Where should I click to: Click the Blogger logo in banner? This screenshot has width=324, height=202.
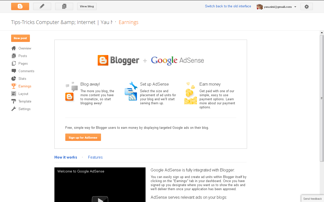tap(118, 60)
